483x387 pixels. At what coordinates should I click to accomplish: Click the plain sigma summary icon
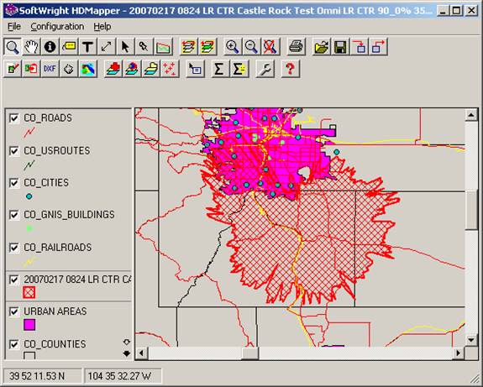click(x=219, y=69)
